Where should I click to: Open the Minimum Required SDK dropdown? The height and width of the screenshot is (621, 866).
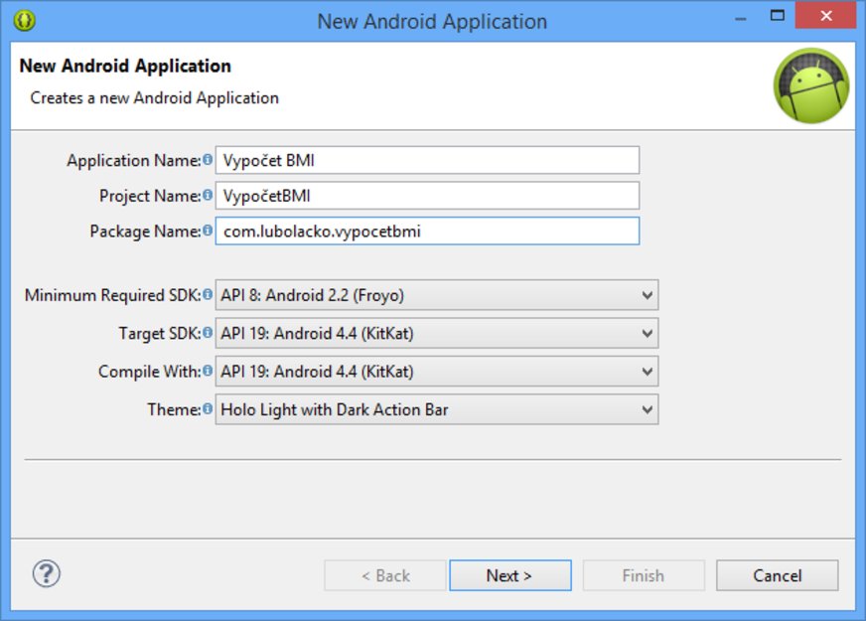click(x=647, y=295)
